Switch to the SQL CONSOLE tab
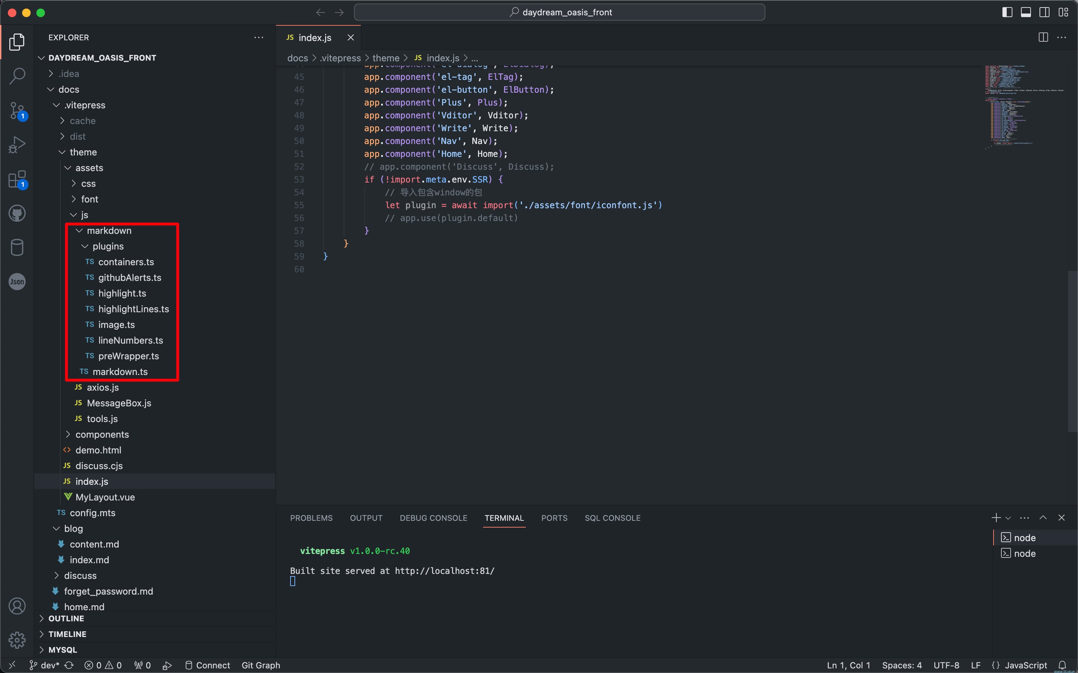The image size is (1078, 673). point(612,518)
